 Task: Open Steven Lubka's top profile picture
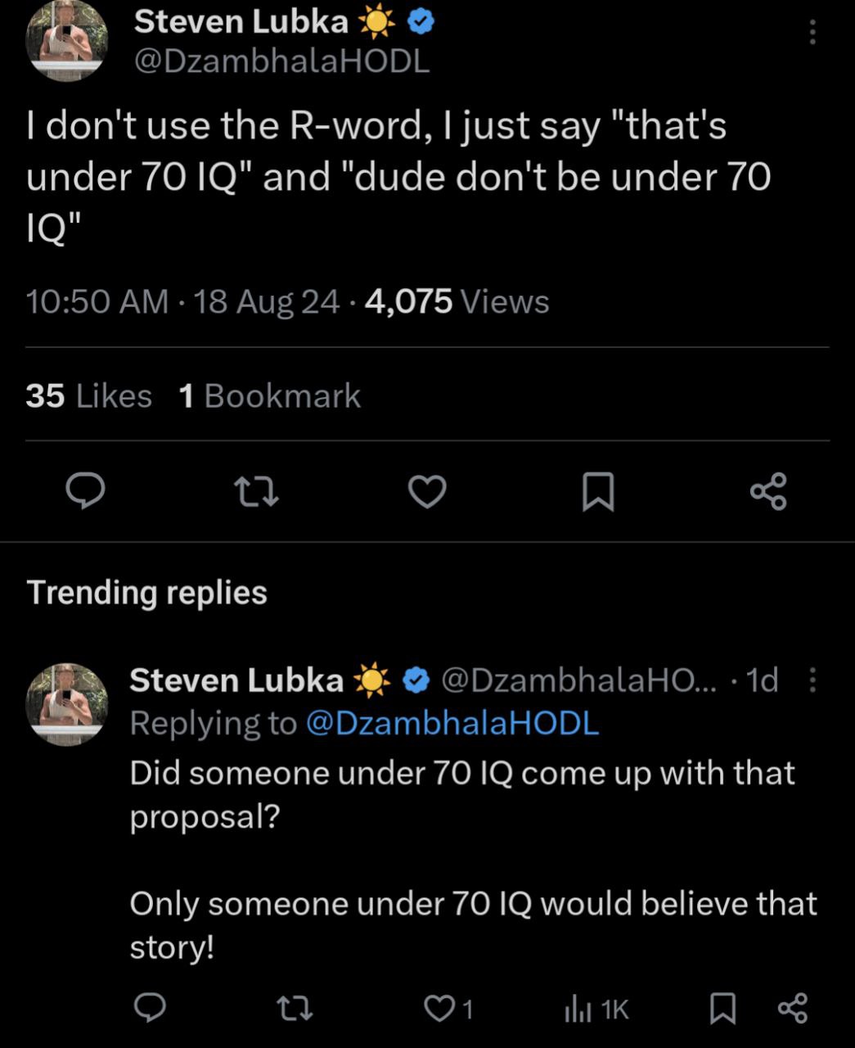click(67, 41)
